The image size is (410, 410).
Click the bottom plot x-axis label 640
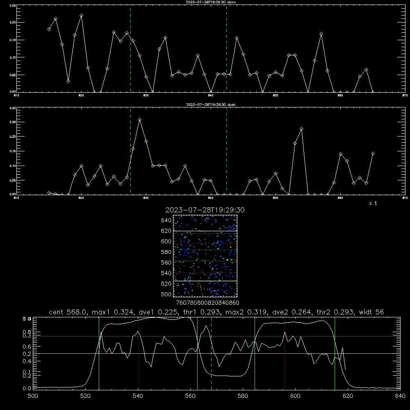click(400, 396)
